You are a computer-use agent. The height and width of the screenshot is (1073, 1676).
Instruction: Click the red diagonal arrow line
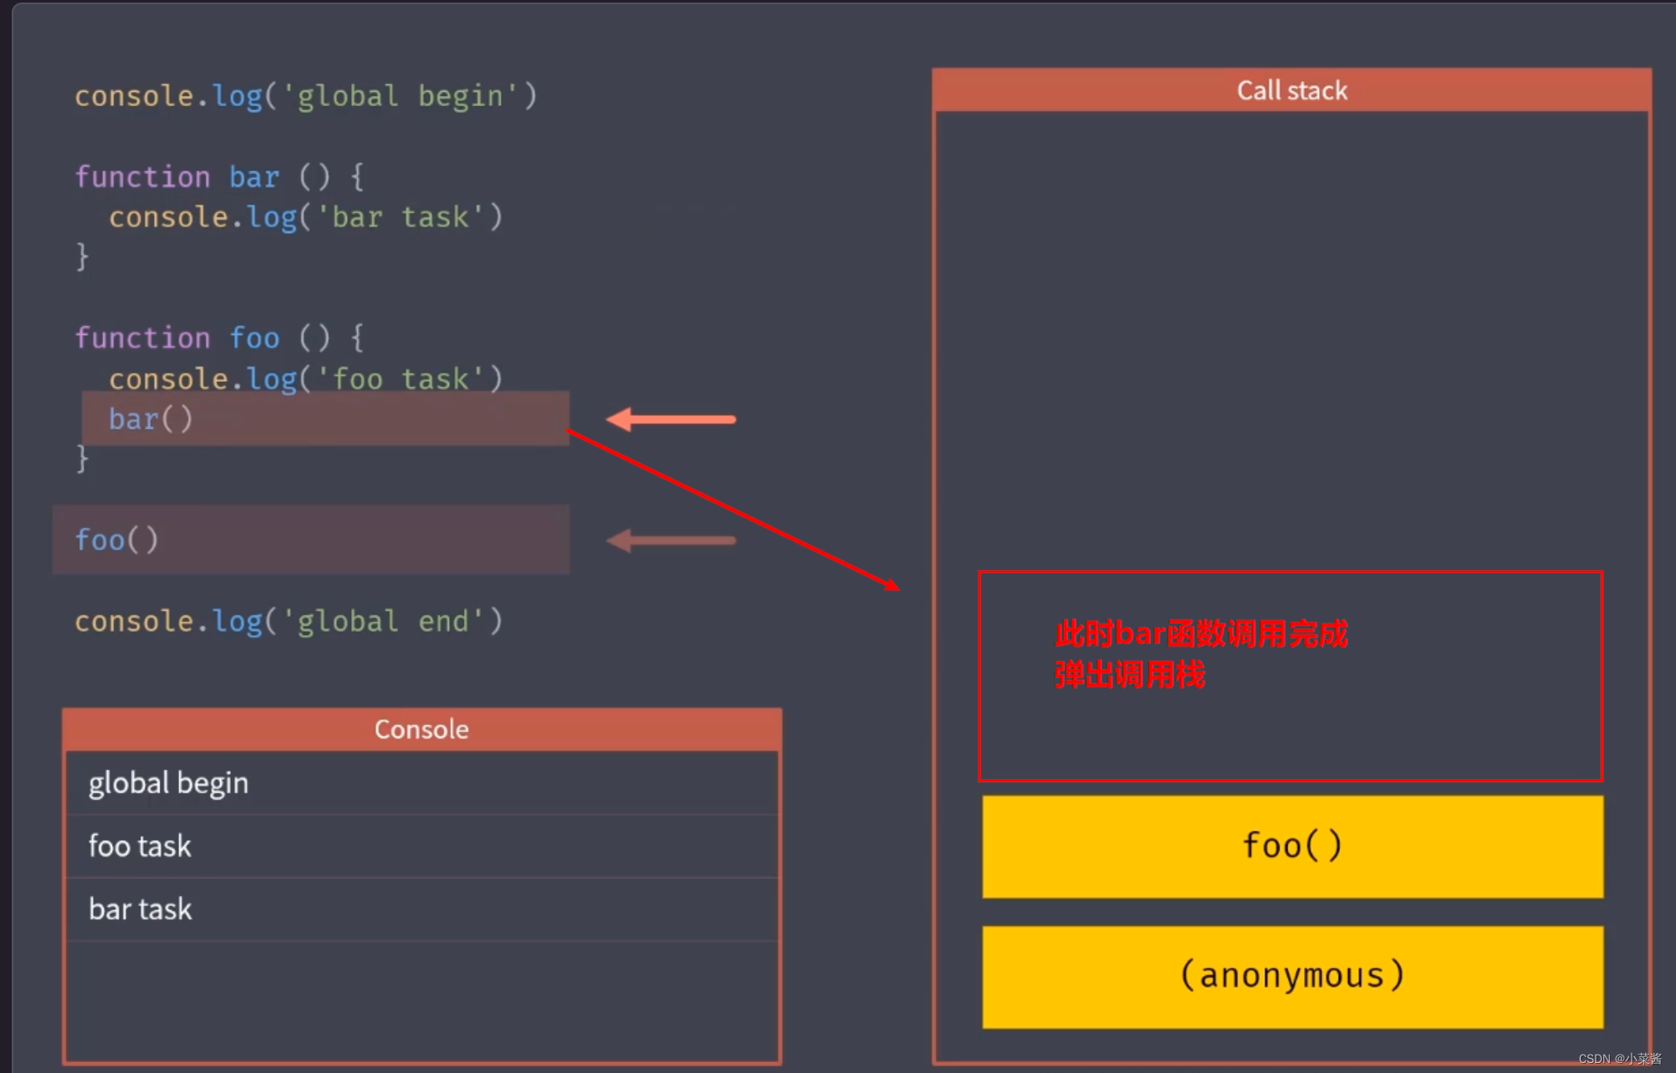point(733,509)
